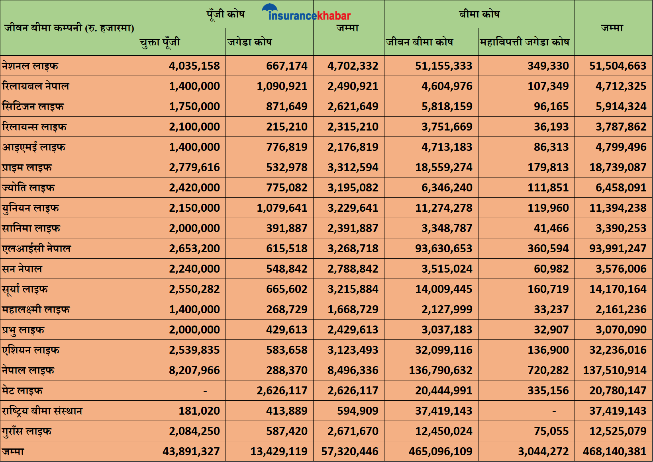This screenshot has width=653, height=462.
Task: Select the बीमा कोष header cell
Action: pyautogui.click(x=479, y=14)
